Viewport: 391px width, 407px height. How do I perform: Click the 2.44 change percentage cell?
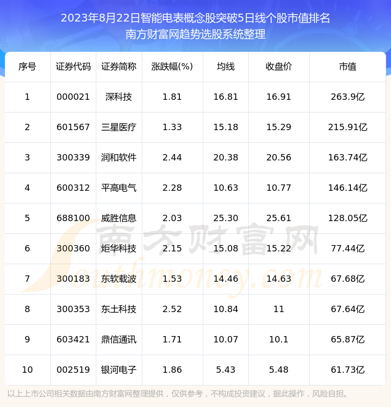172,158
